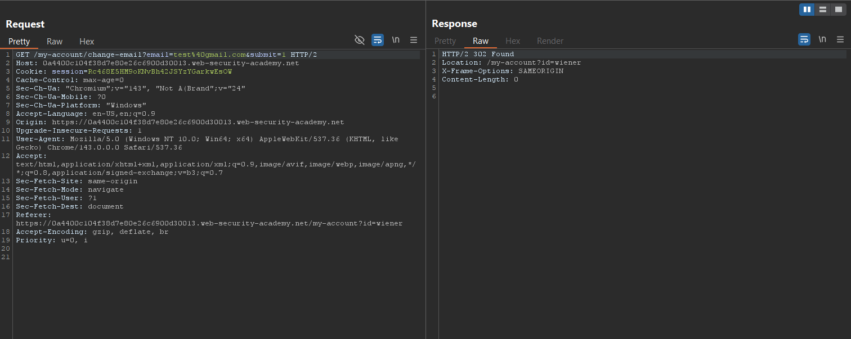Image resolution: width=851 pixels, height=339 pixels.
Task: Click the Origin header line
Action: (180, 122)
